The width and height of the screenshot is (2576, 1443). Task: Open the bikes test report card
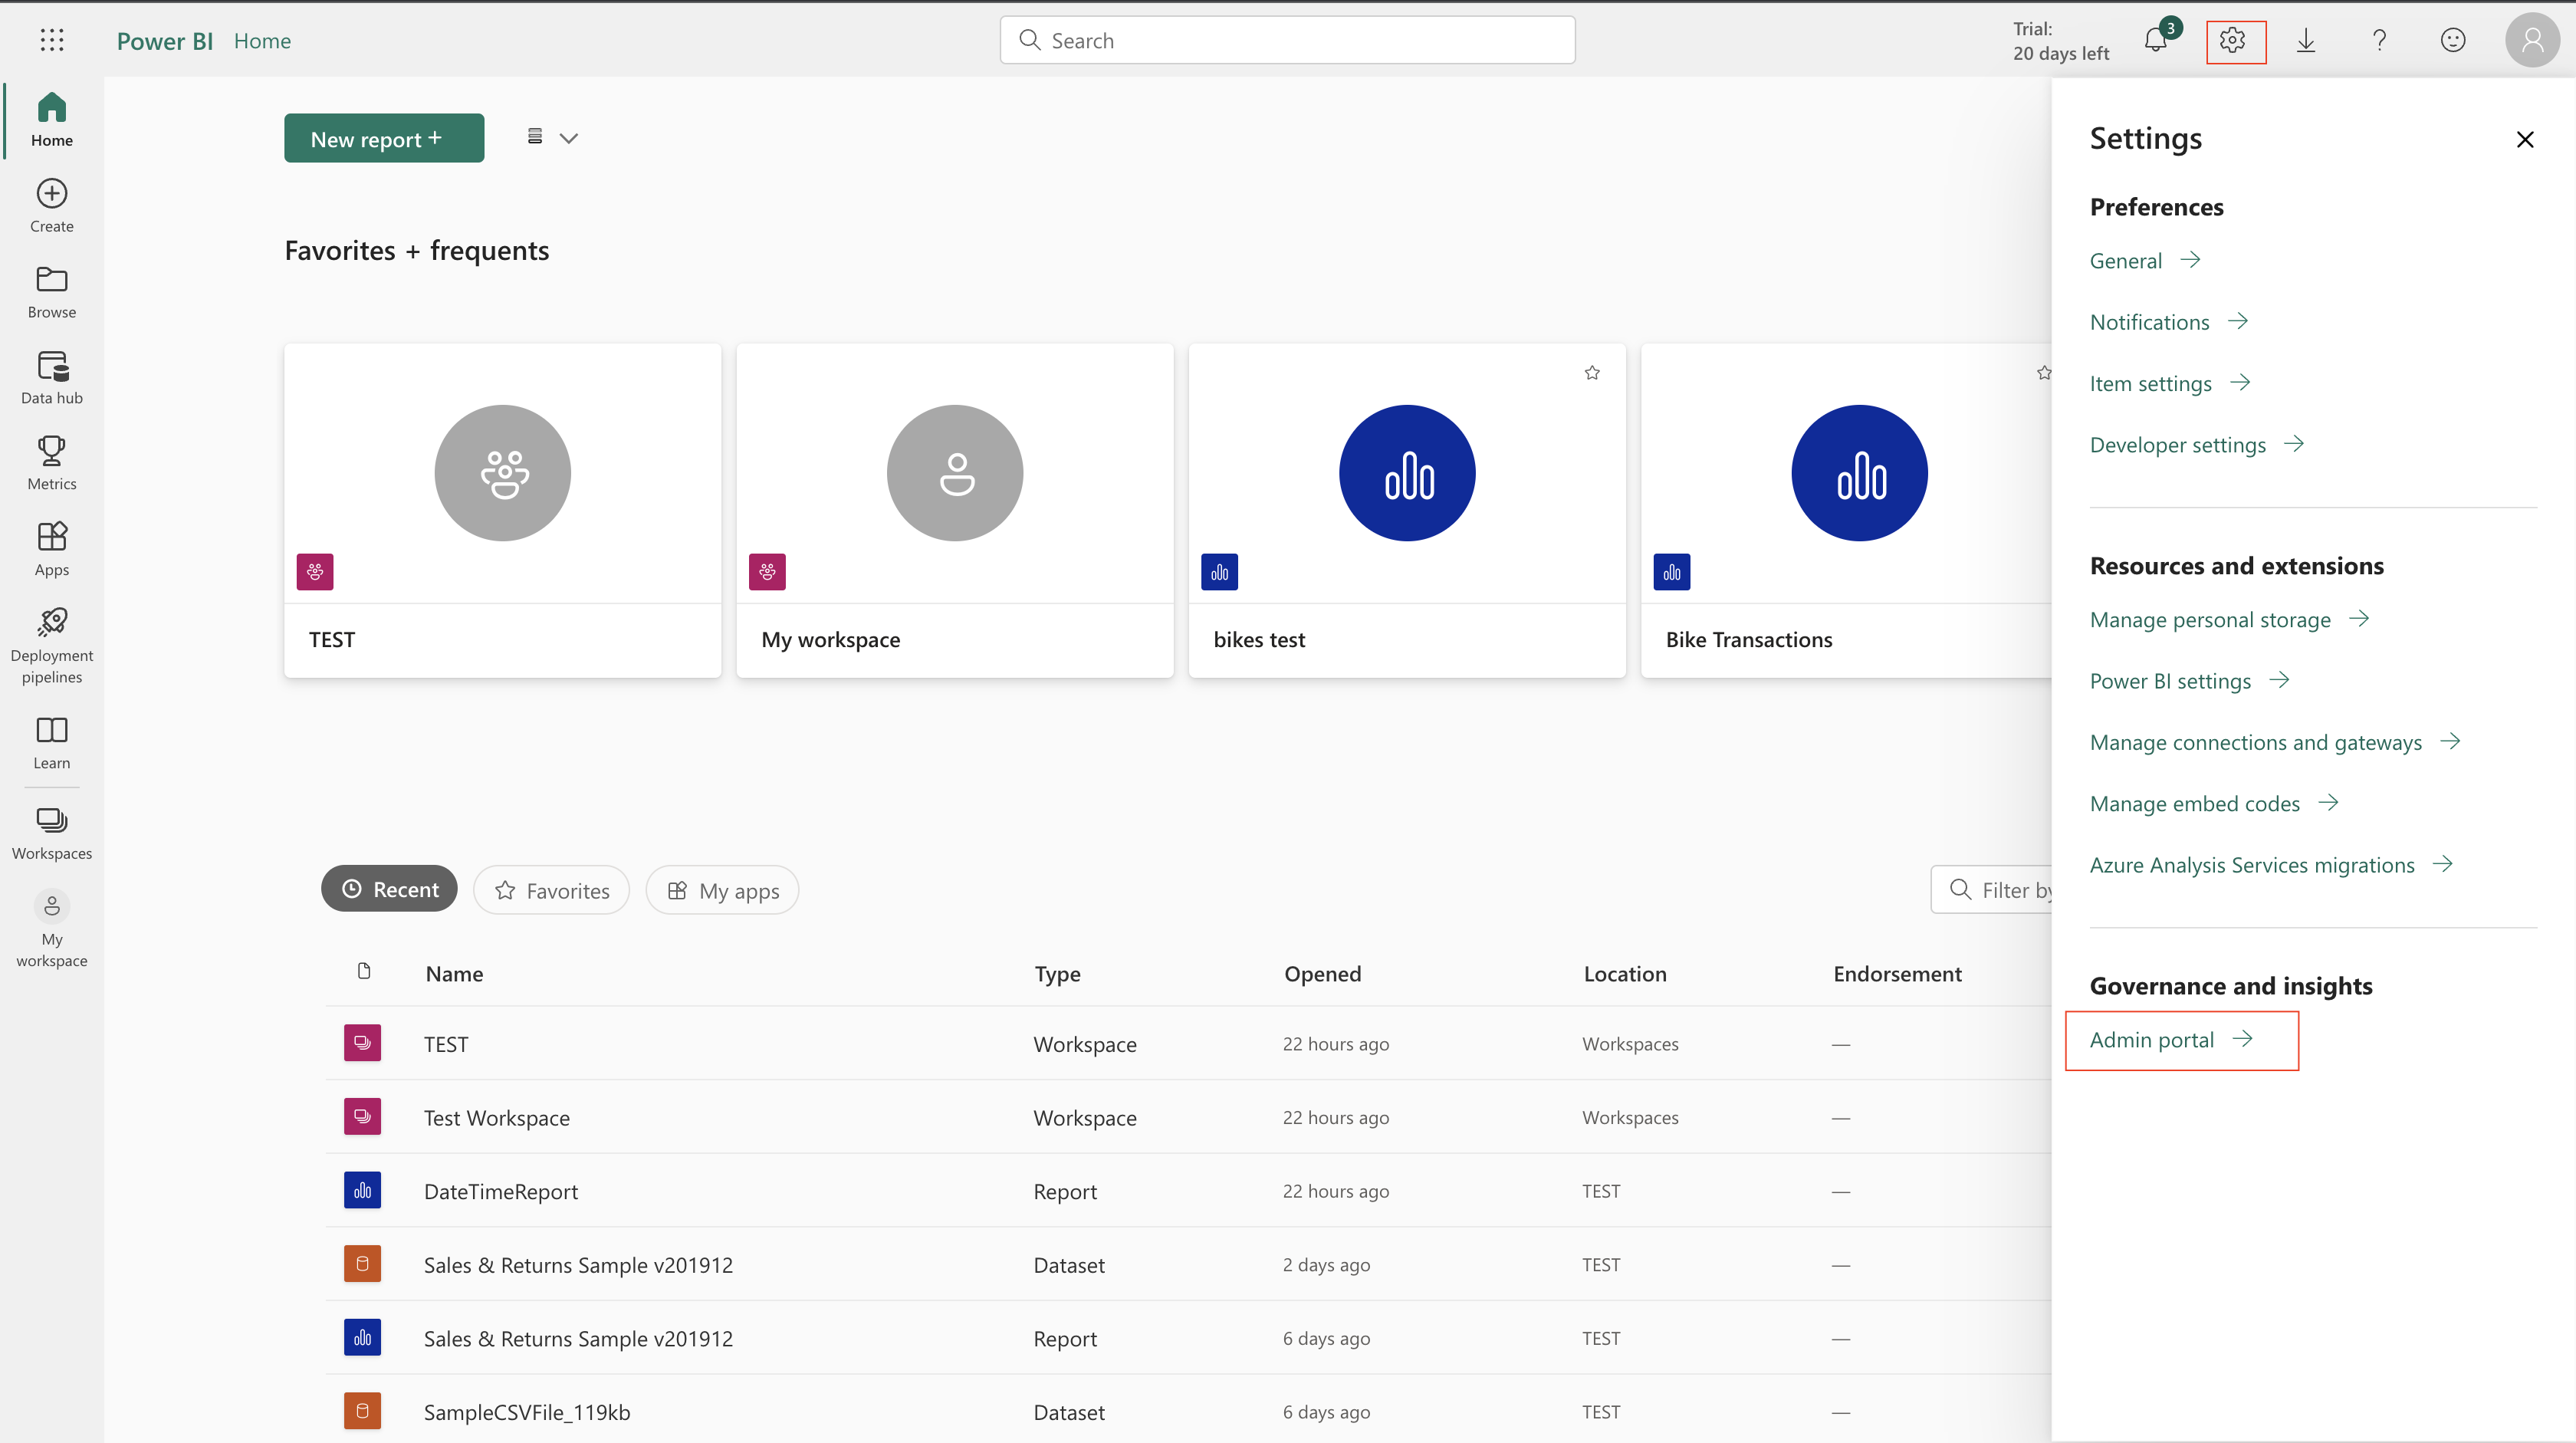click(1407, 510)
